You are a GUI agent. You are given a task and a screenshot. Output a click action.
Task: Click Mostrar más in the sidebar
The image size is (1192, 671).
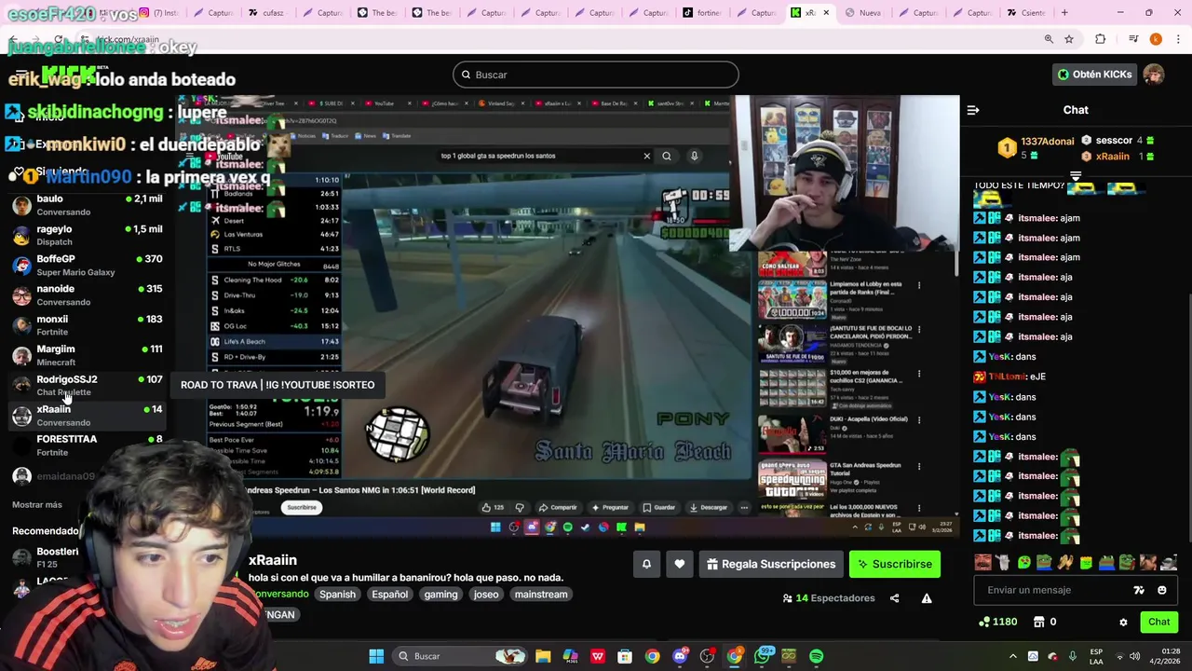[37, 504]
